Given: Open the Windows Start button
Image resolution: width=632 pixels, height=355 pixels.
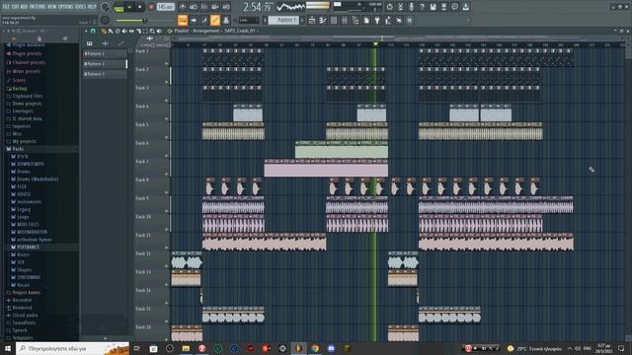Looking at the screenshot, I should pos(8,348).
